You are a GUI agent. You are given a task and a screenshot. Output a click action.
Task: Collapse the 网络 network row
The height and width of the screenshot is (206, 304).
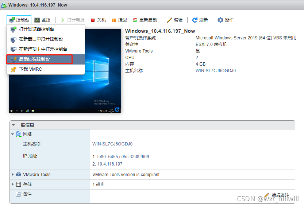click(x=13, y=134)
